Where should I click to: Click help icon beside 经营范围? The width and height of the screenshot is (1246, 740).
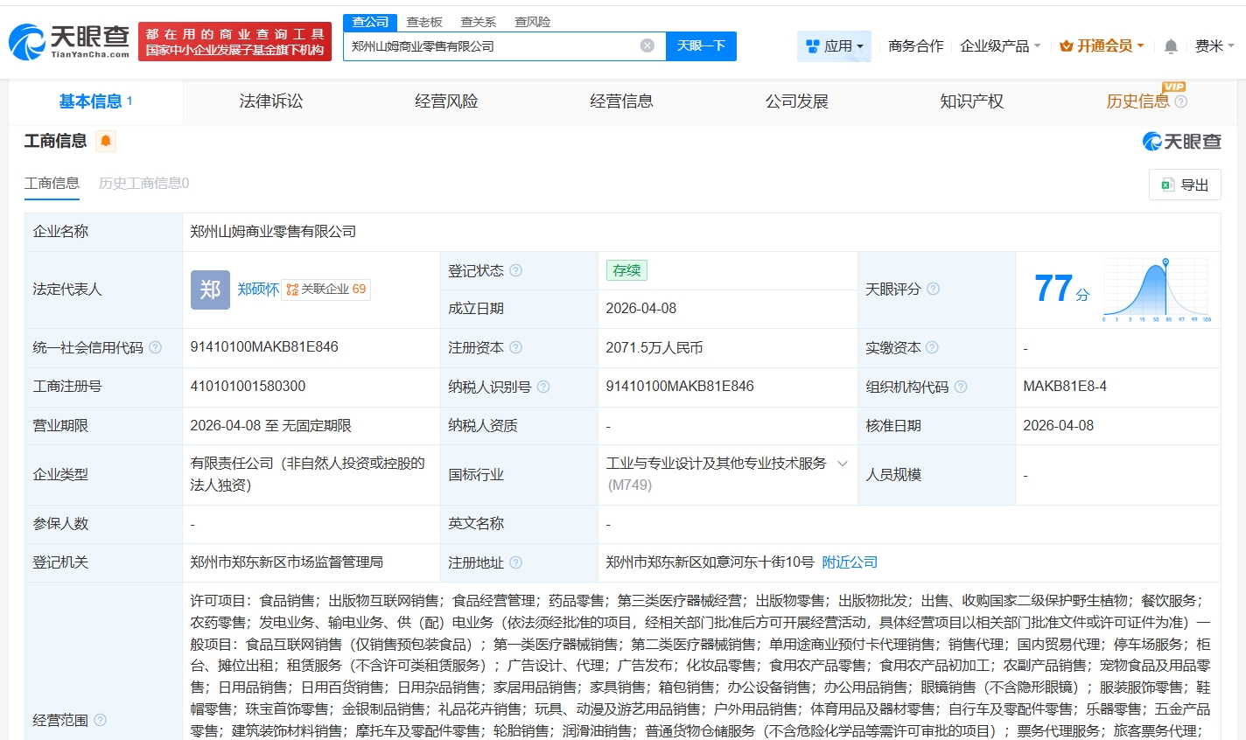point(101,720)
